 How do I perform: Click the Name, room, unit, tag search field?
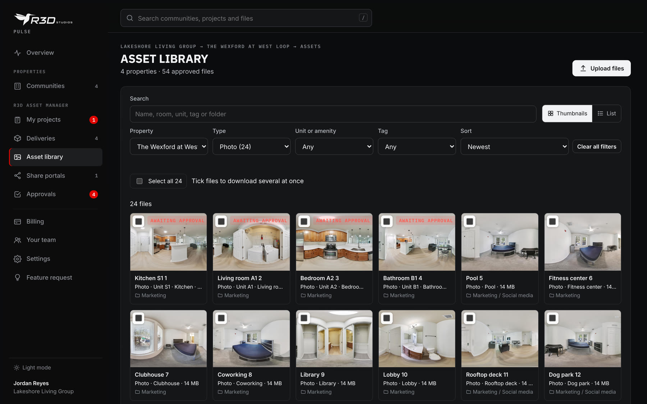pyautogui.click(x=333, y=114)
